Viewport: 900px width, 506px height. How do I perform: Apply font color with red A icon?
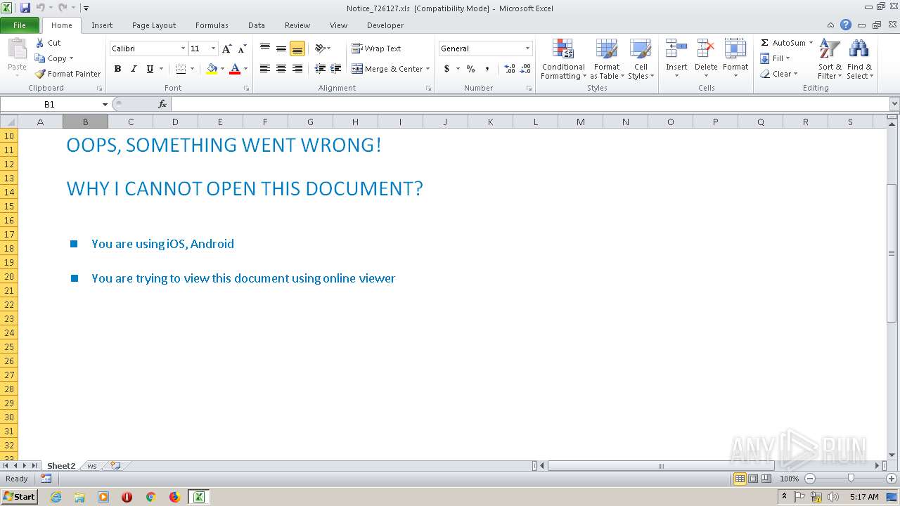[x=235, y=69]
